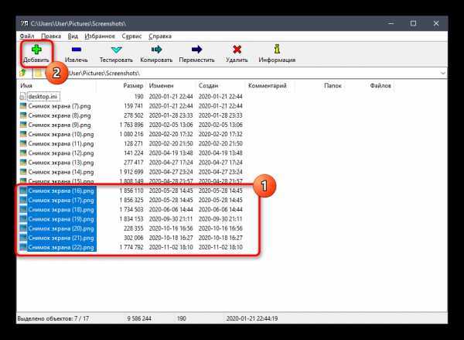The width and height of the screenshot is (464, 340).
Task: Click size value 159 741
Action: (133, 106)
